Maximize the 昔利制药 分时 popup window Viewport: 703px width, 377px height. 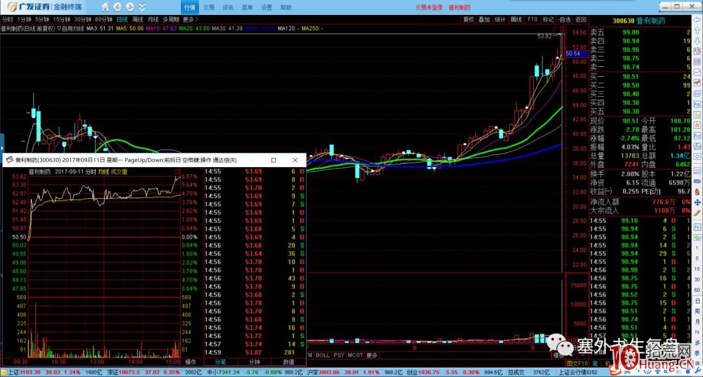click(273, 161)
